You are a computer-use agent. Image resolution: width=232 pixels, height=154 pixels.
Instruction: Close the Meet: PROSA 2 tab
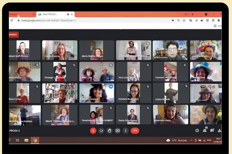point(72,14)
